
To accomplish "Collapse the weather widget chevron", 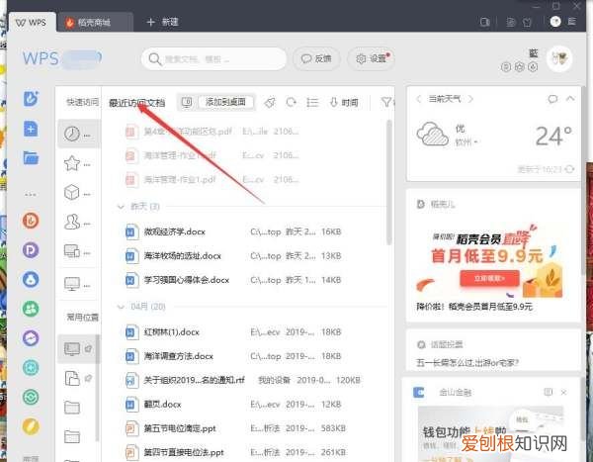I will (x=570, y=99).
